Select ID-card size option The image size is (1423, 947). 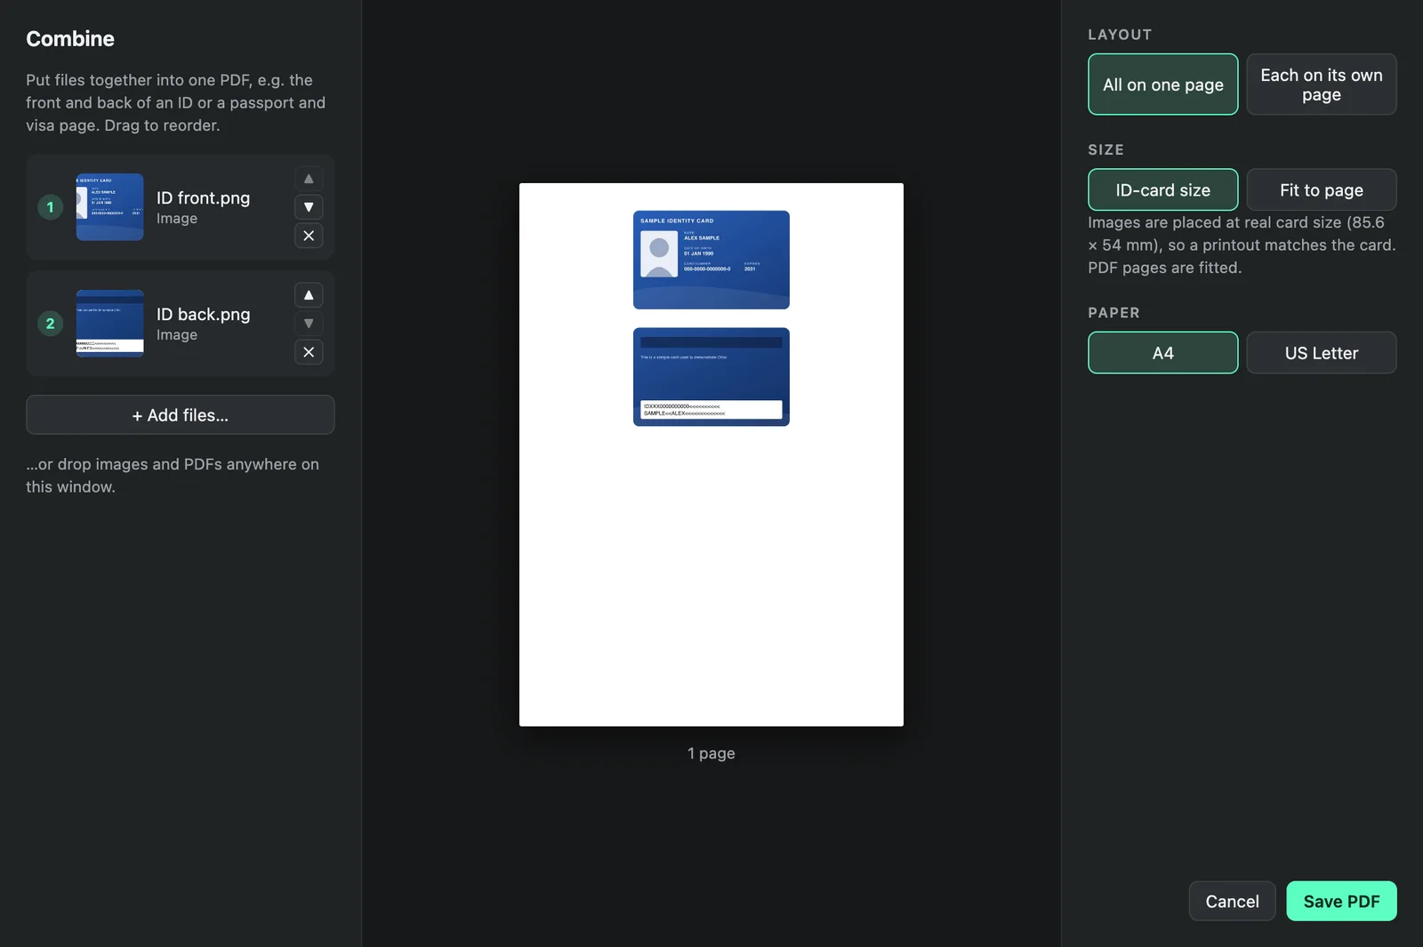tap(1163, 190)
